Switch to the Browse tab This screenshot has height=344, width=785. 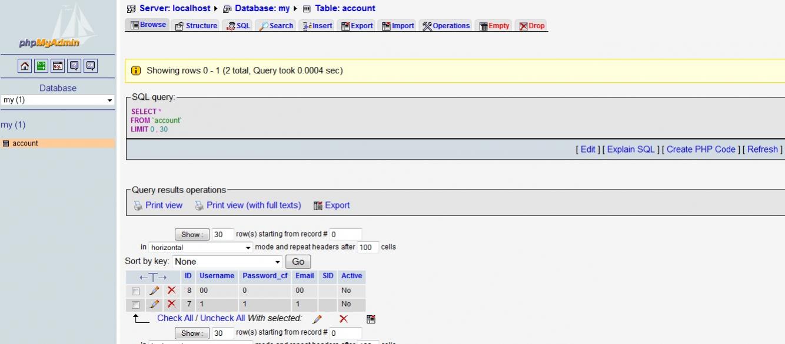coord(148,25)
